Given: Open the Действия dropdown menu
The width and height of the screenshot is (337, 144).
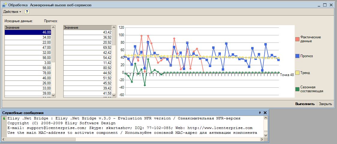Looking at the screenshot, I should coord(12,12).
